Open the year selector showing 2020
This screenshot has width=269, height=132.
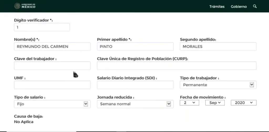(244, 103)
